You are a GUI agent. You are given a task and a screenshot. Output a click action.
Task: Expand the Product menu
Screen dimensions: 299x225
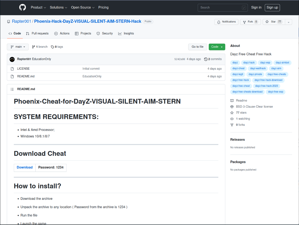(x=38, y=7)
